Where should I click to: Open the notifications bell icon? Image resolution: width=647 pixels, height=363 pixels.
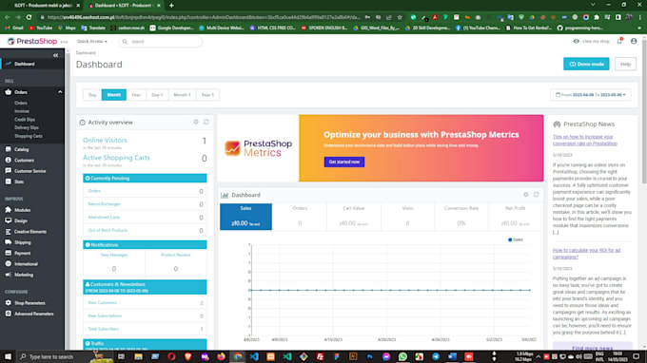click(x=619, y=41)
